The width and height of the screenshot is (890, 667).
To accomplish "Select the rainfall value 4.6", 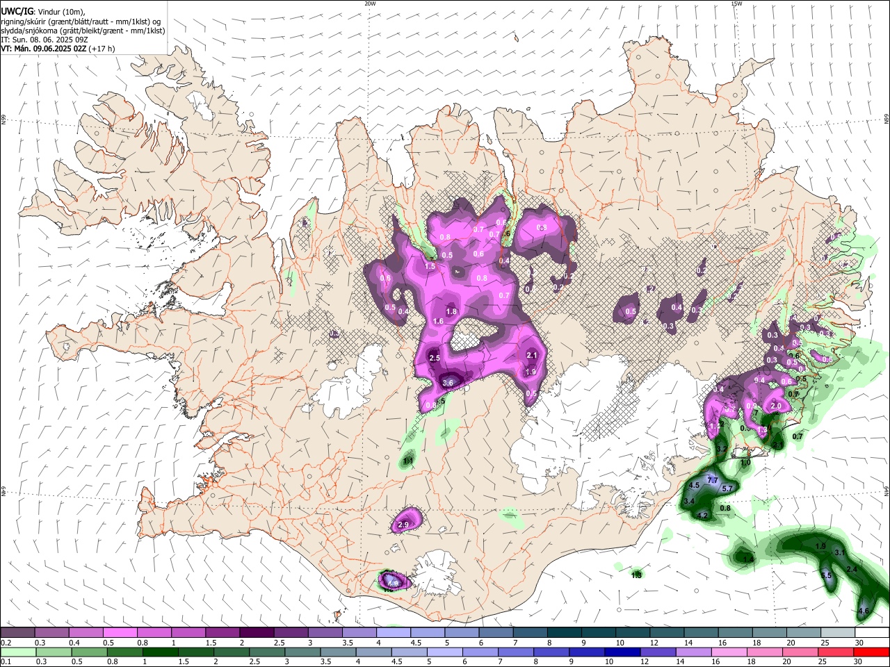I will [864, 611].
